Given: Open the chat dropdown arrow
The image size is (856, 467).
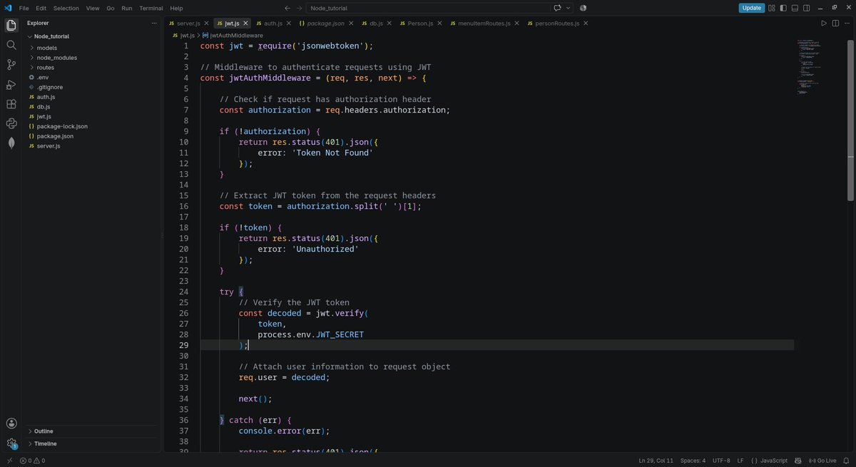Looking at the screenshot, I should (569, 8).
